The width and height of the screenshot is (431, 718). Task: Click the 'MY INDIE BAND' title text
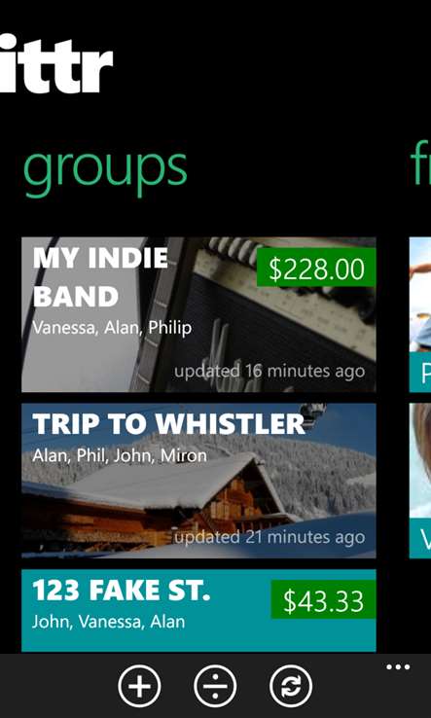(x=100, y=277)
